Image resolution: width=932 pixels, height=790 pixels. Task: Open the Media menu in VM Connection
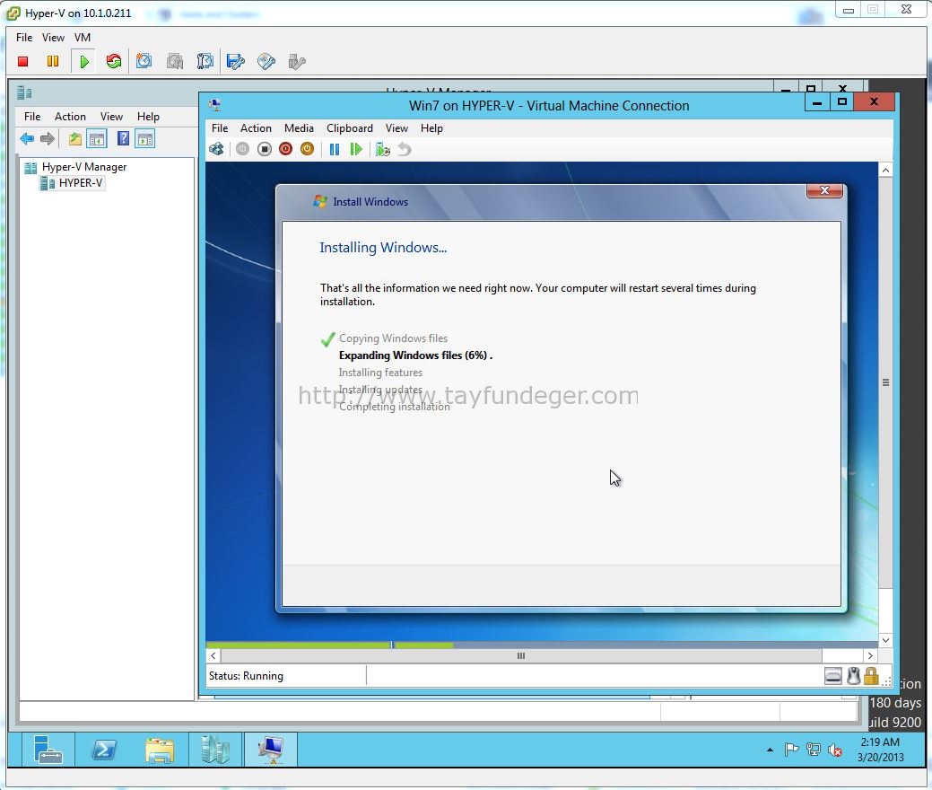(x=299, y=128)
